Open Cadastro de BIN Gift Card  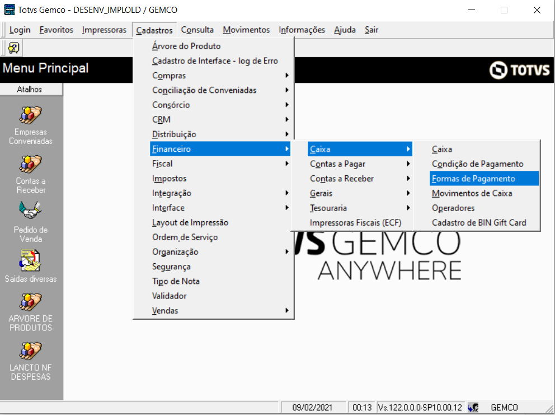(x=484, y=223)
